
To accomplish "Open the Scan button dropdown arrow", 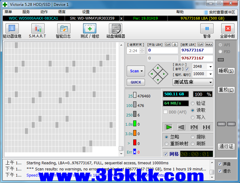I will point(142,71).
